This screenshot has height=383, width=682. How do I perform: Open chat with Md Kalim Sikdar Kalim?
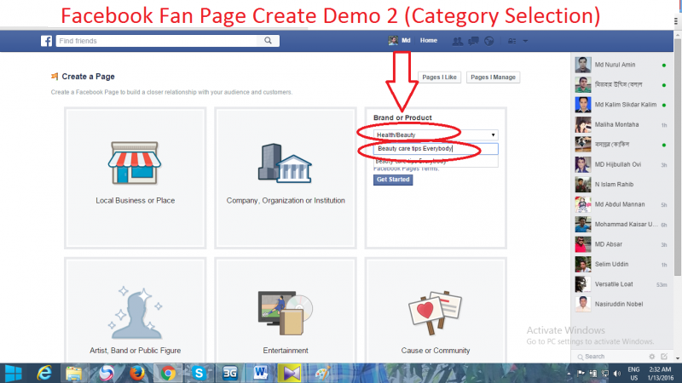(x=621, y=105)
